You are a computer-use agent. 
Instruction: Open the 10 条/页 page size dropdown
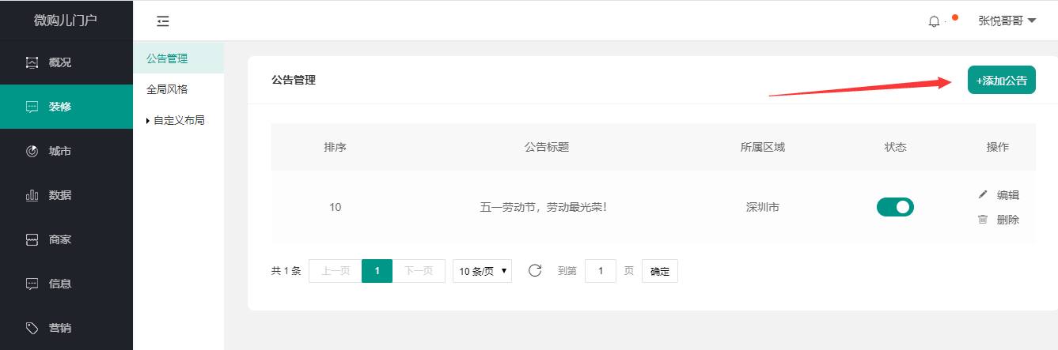[x=482, y=271]
